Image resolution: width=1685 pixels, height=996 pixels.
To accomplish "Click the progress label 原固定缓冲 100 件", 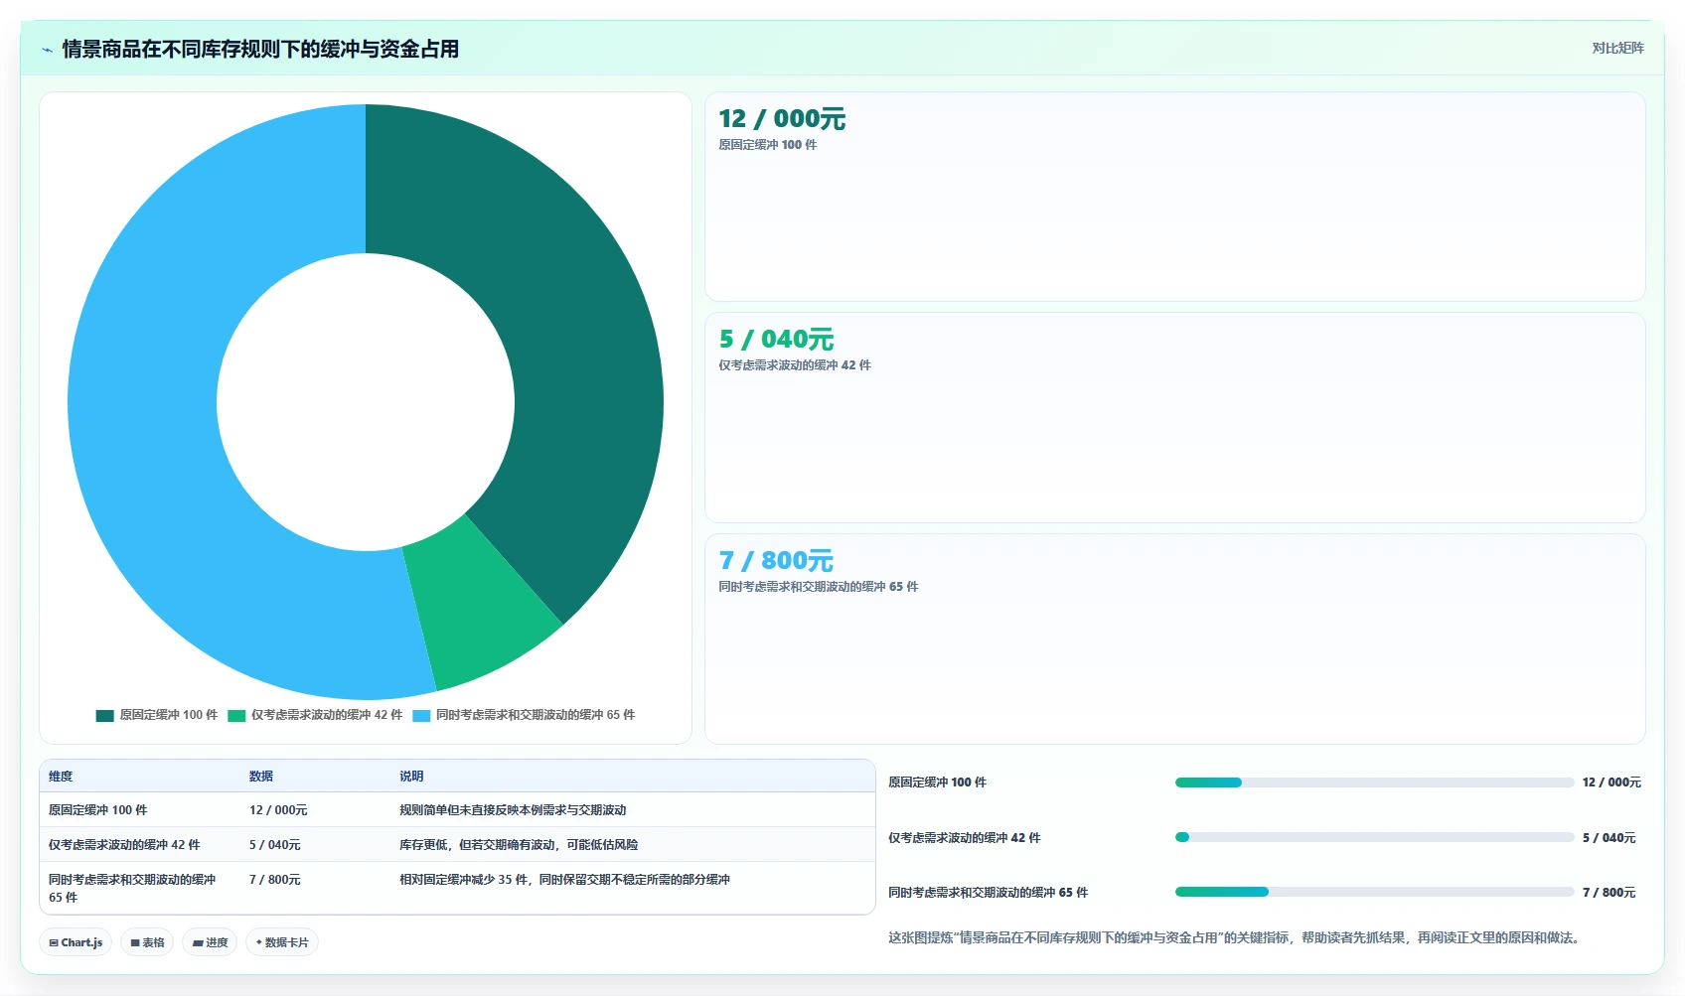I will coord(937,783).
